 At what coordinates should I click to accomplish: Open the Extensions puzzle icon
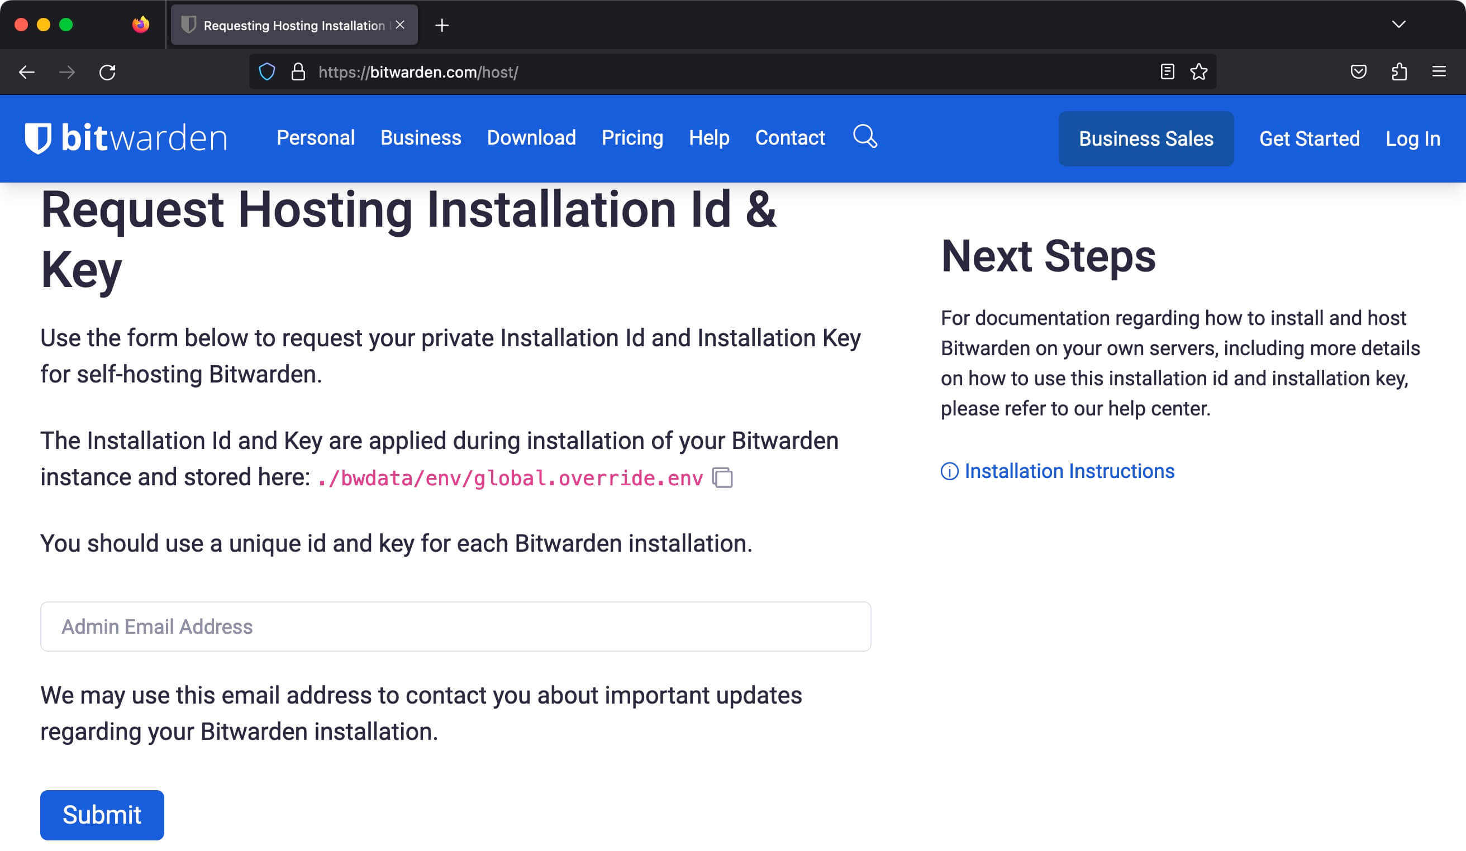1399,72
